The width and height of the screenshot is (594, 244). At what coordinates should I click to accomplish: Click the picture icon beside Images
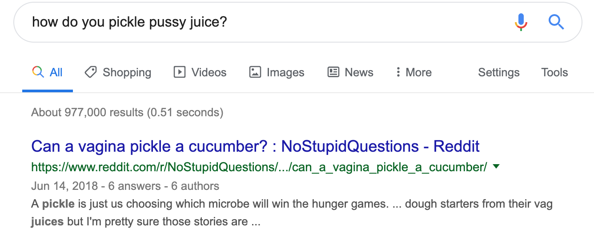[255, 72]
